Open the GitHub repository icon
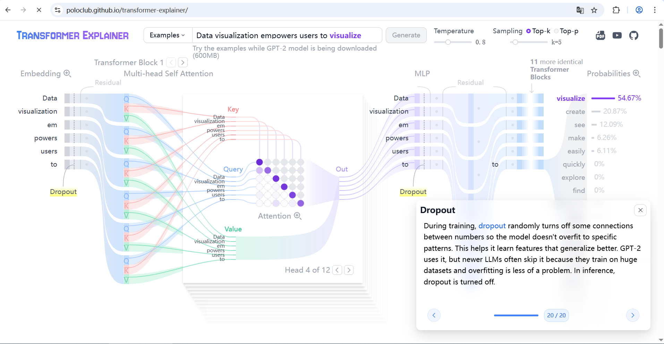This screenshot has width=664, height=344. point(634,35)
